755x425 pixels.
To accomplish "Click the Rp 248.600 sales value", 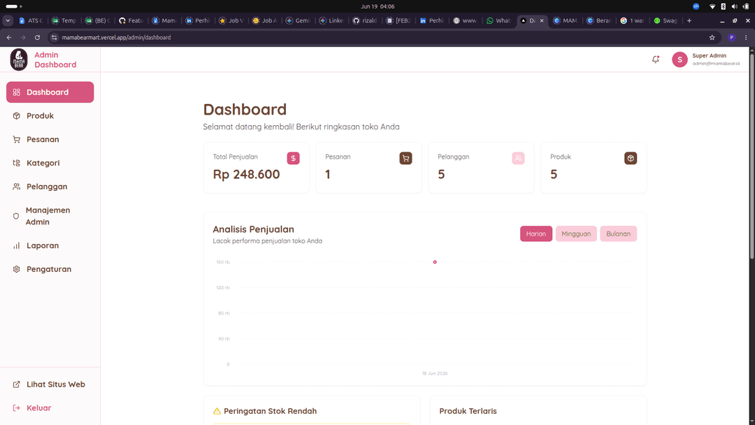I will point(246,174).
